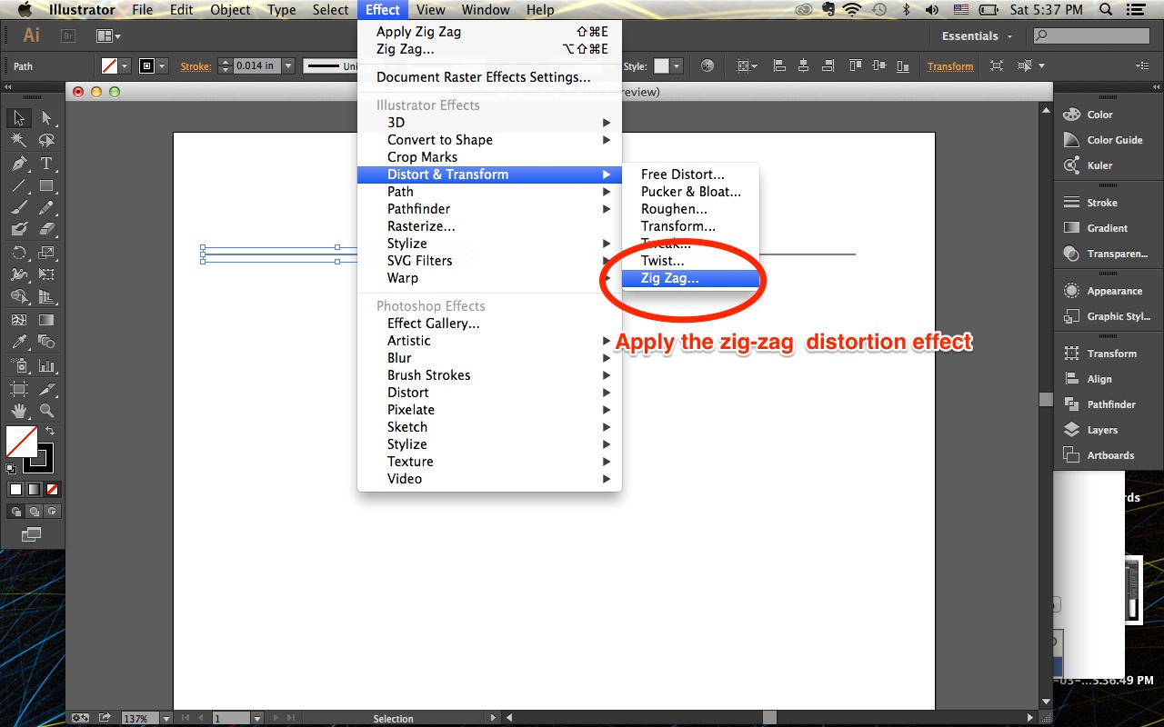Activate the Artboard tool
Viewport: 1164px width, 727px height.
coord(18,388)
